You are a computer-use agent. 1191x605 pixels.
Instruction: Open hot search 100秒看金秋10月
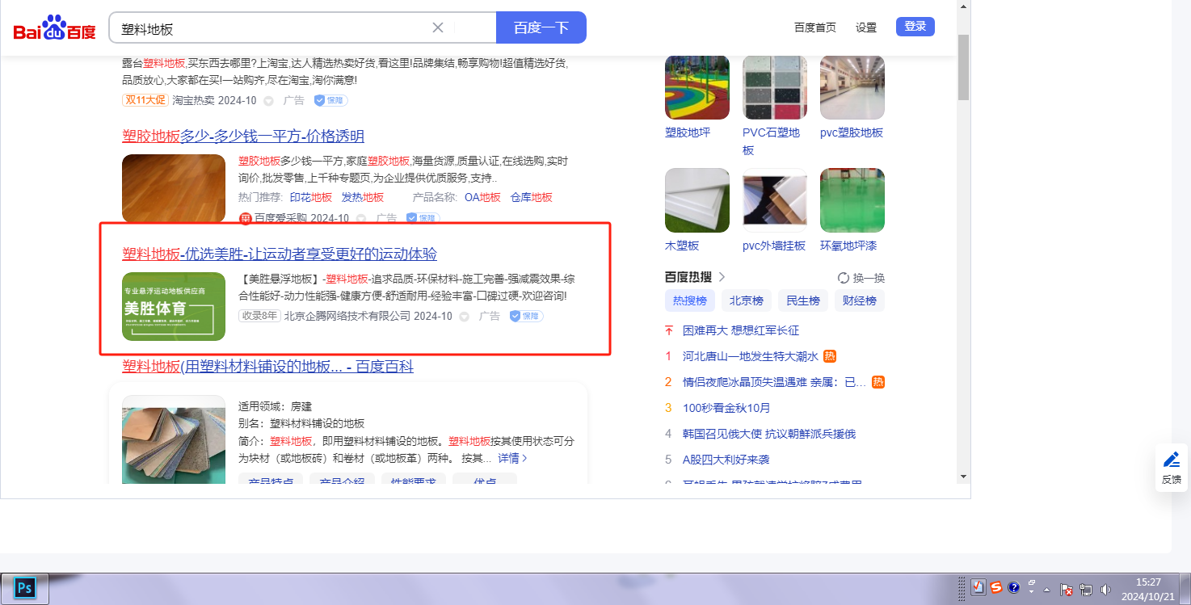(726, 408)
